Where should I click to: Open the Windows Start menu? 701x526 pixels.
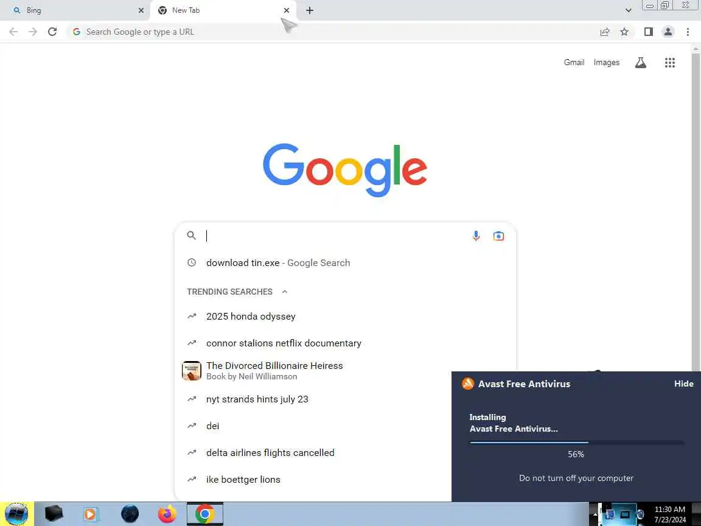coord(16,514)
